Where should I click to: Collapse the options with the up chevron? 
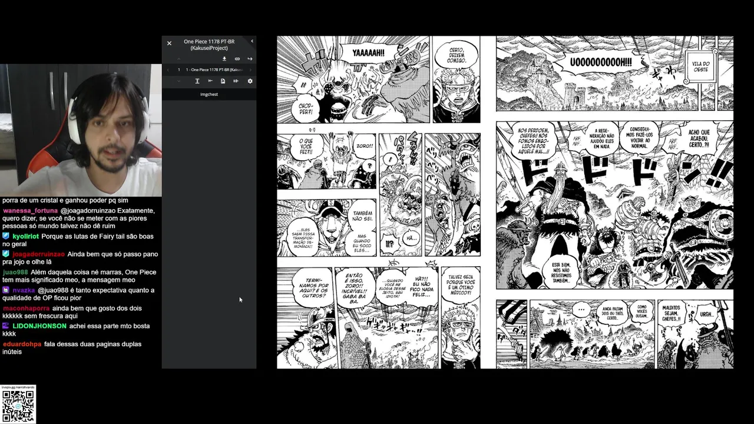pyautogui.click(x=179, y=59)
